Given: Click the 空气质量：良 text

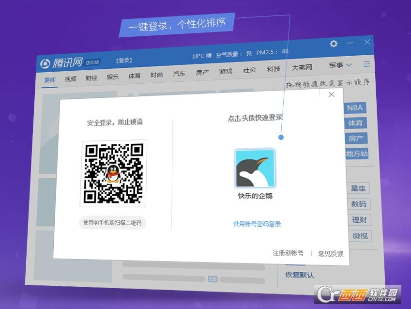Looking at the screenshot, I should point(234,54).
